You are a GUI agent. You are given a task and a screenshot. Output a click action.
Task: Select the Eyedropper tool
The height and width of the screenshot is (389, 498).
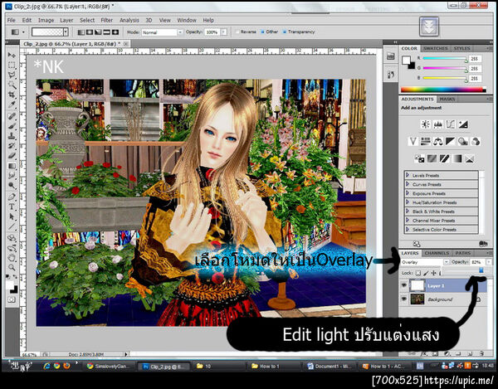tap(12, 105)
